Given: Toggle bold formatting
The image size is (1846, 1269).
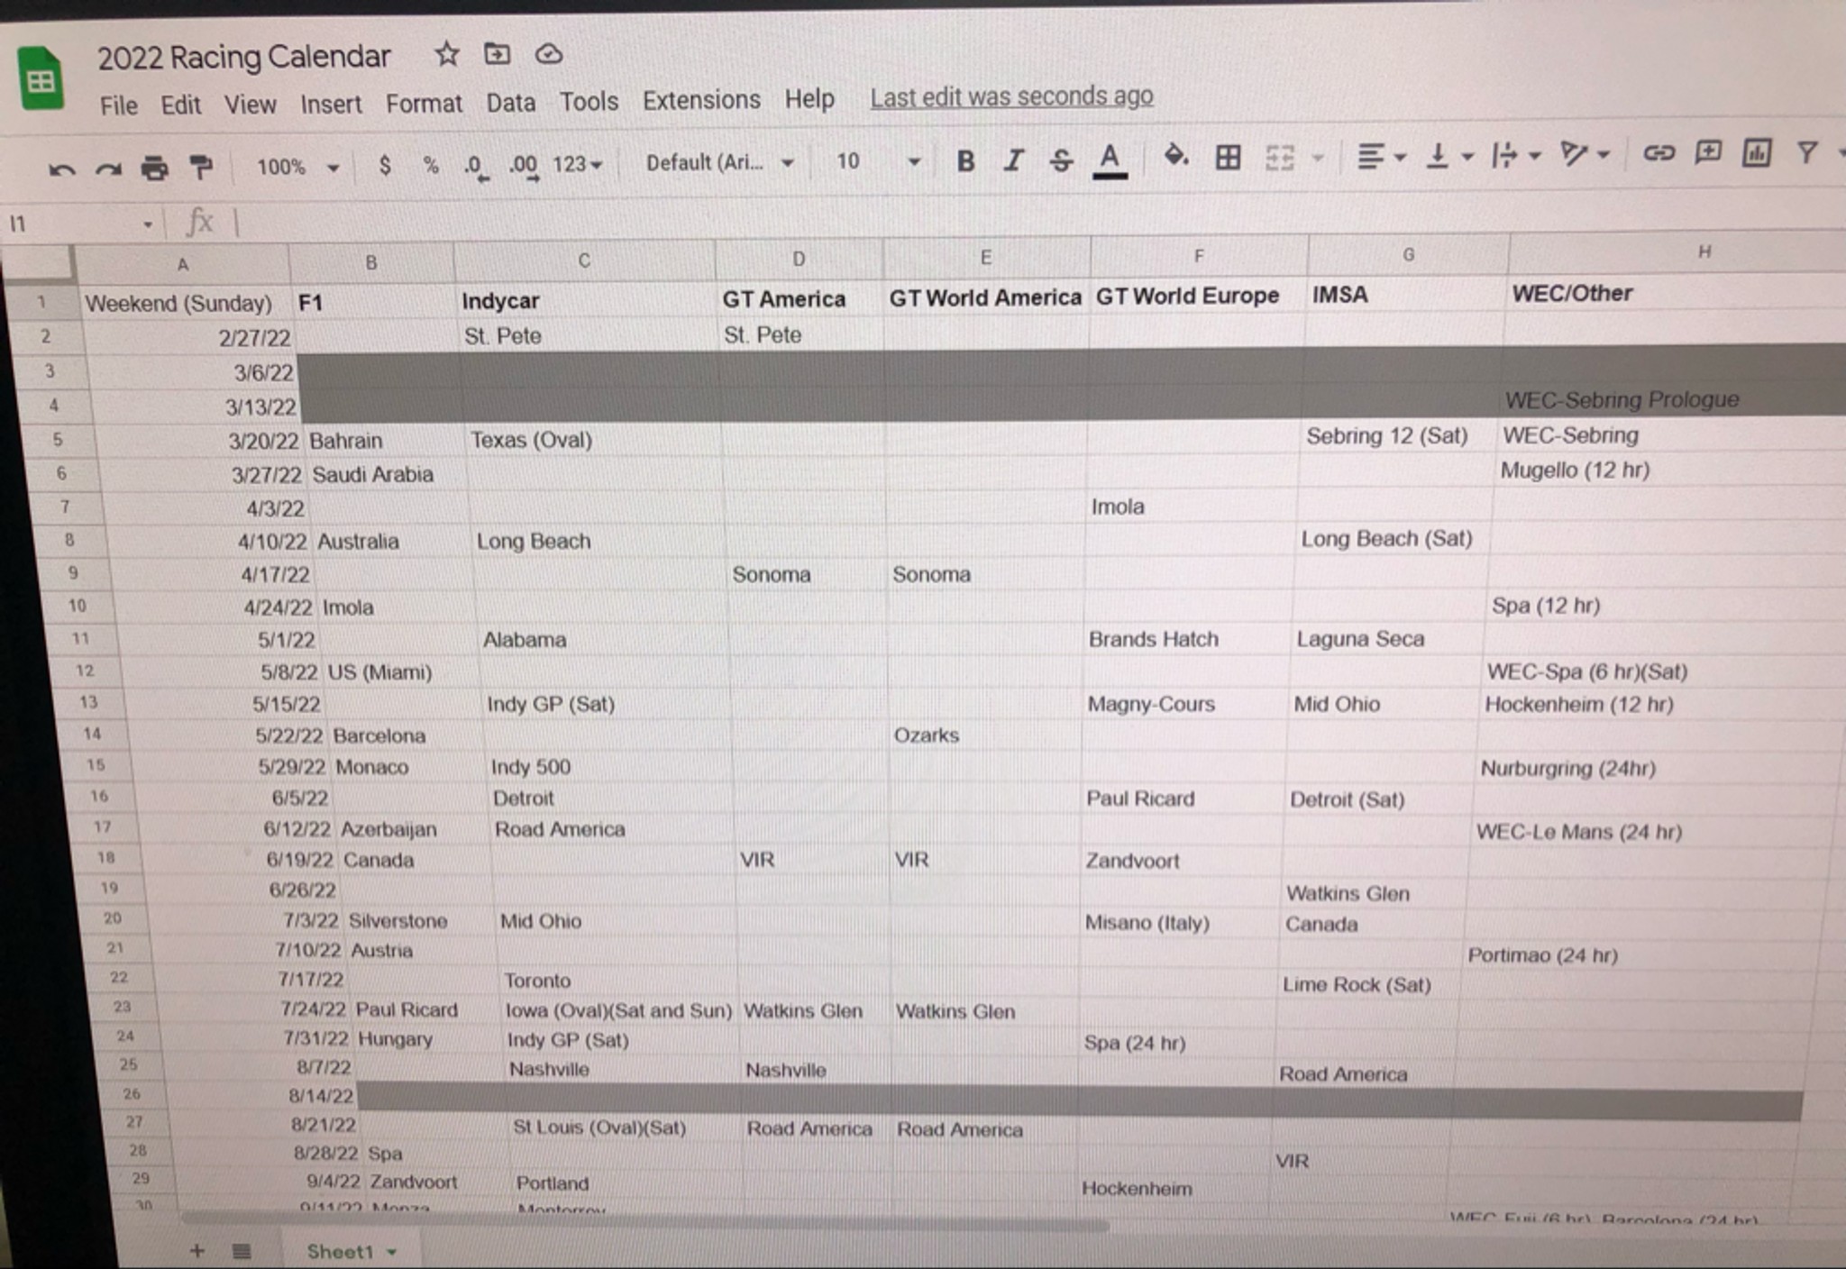Looking at the screenshot, I should [x=965, y=161].
